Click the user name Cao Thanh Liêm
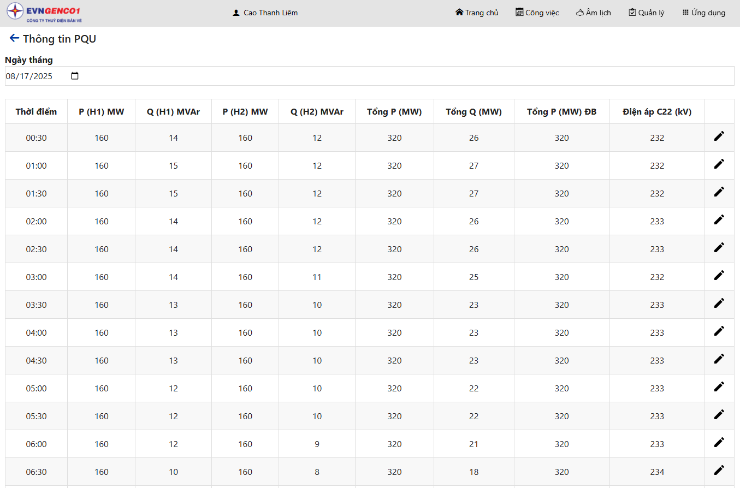This screenshot has height=488, width=740. (x=271, y=13)
